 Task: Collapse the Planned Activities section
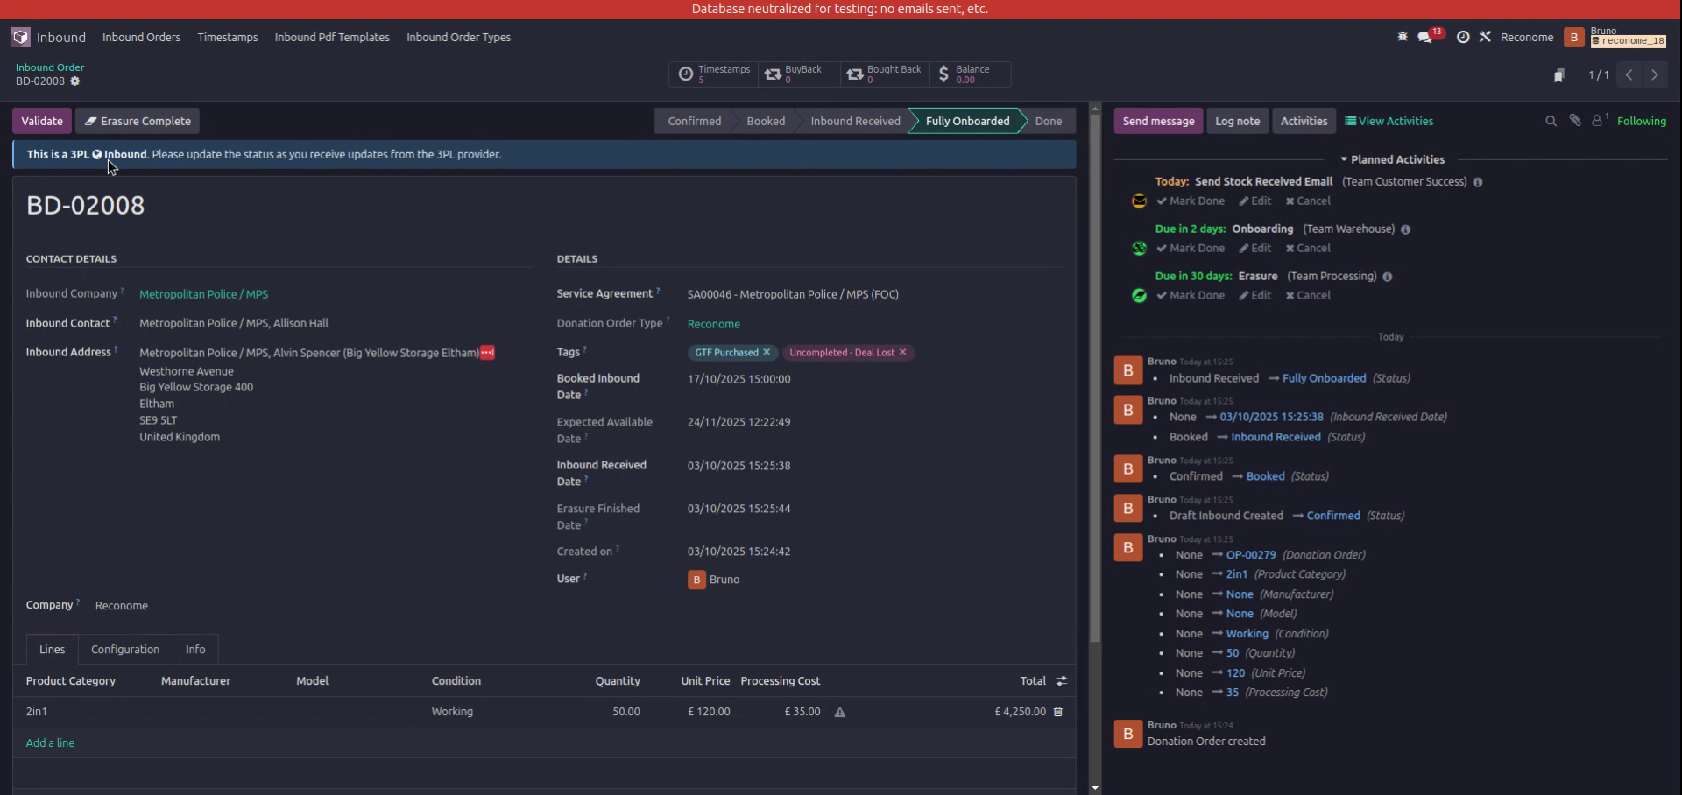(x=1346, y=159)
